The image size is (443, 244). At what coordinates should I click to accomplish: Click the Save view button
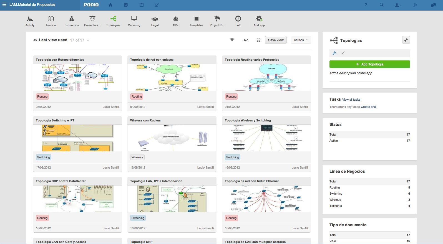tap(276, 40)
